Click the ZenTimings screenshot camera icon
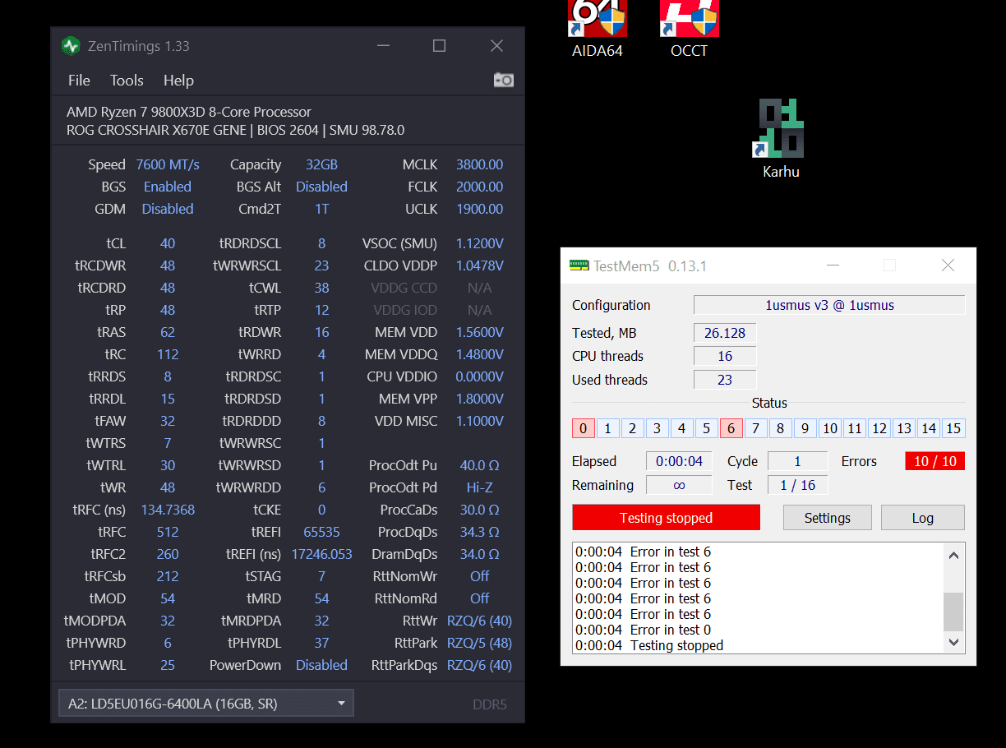Viewport: 1006px width, 748px height. tap(504, 80)
